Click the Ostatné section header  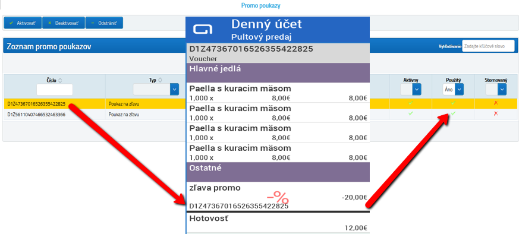tap(278, 172)
